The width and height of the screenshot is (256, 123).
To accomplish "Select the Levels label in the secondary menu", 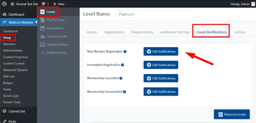I will click(x=51, y=12).
